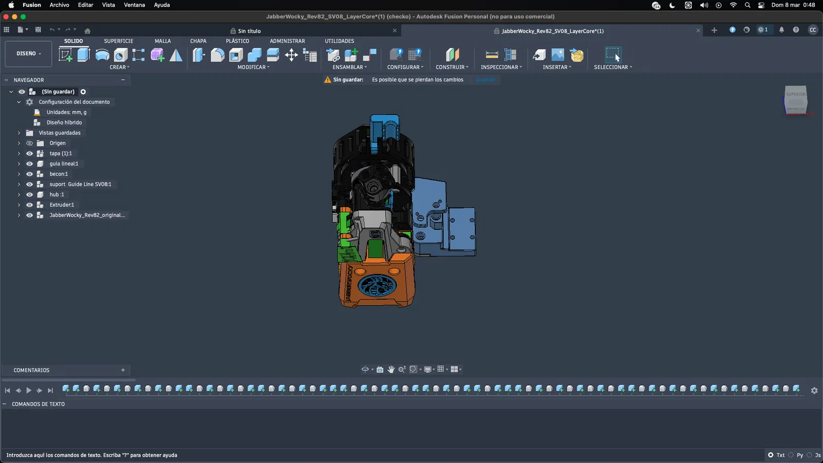Add a new document tab
Viewport: 823px width, 463px height.
click(x=714, y=30)
